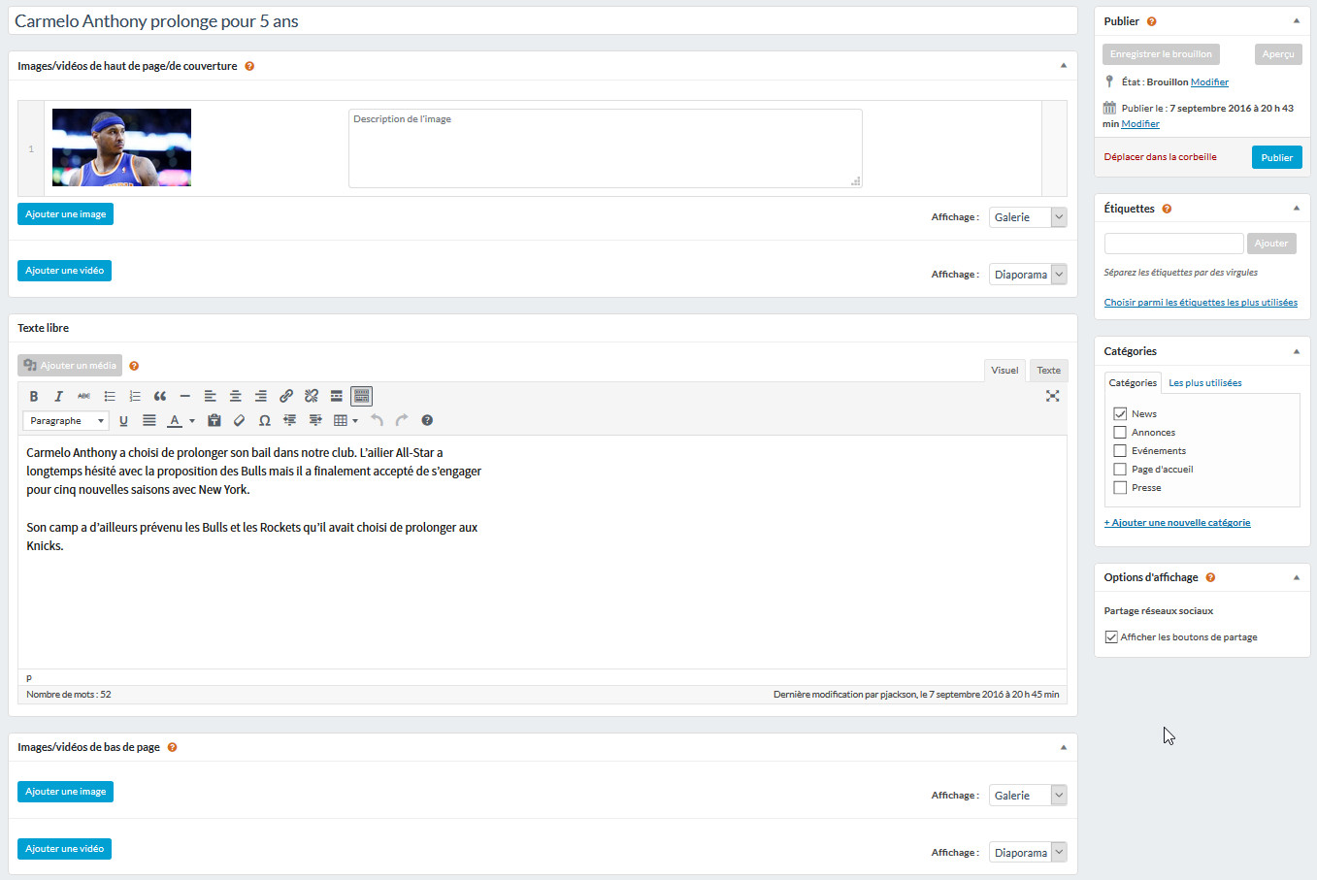Screen dimensions: 1317x880
Task: Insert a blockquote
Action: tap(160, 396)
